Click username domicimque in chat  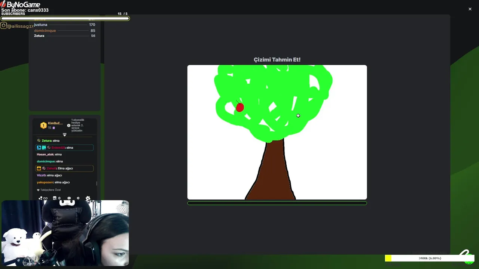pos(46,161)
